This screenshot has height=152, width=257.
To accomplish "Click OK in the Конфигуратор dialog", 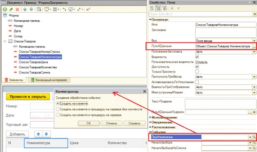I will 89,123.
